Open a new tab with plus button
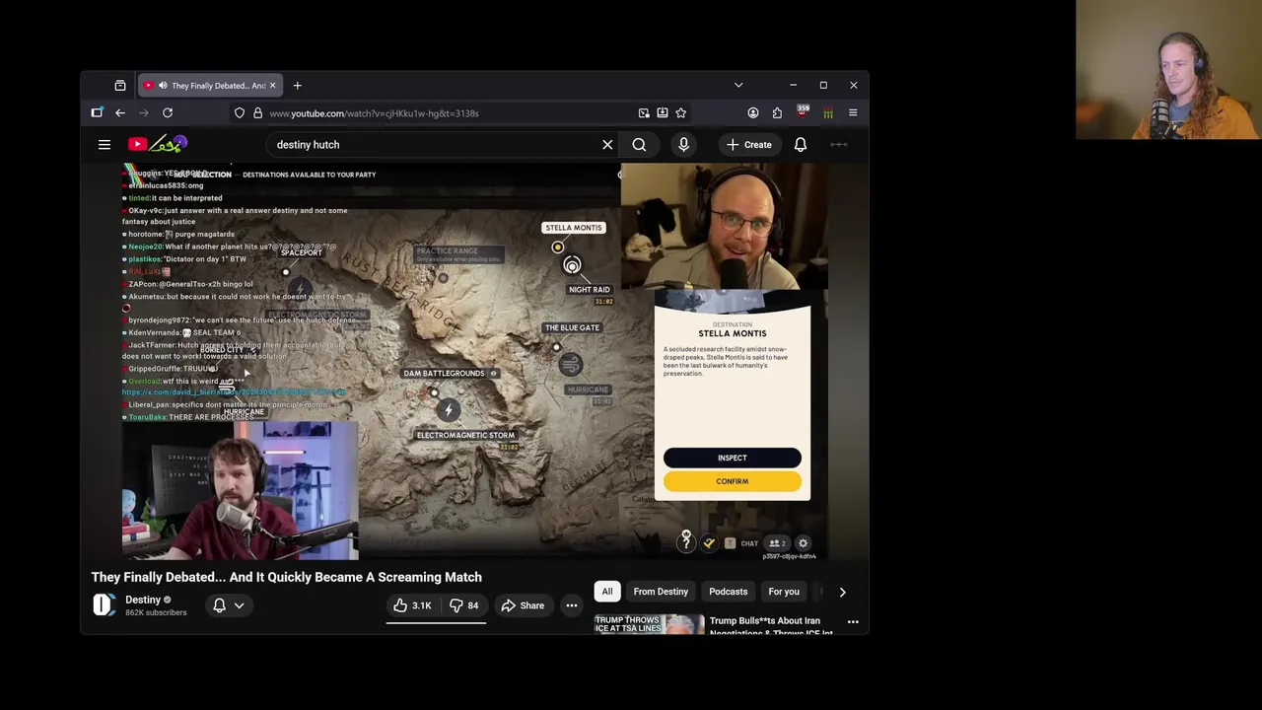 [297, 86]
